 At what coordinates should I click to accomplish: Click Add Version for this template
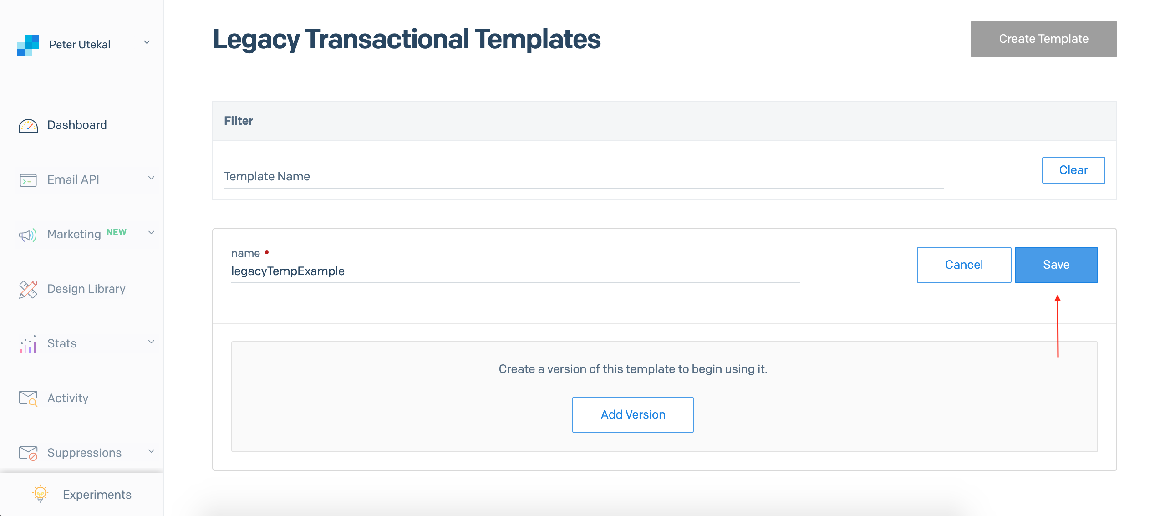(x=632, y=414)
